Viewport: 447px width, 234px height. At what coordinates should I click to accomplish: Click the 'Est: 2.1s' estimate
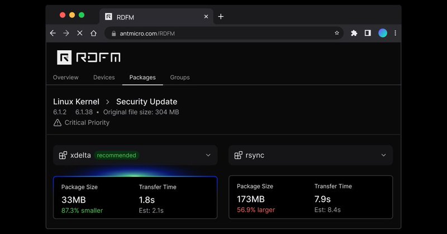(151, 211)
